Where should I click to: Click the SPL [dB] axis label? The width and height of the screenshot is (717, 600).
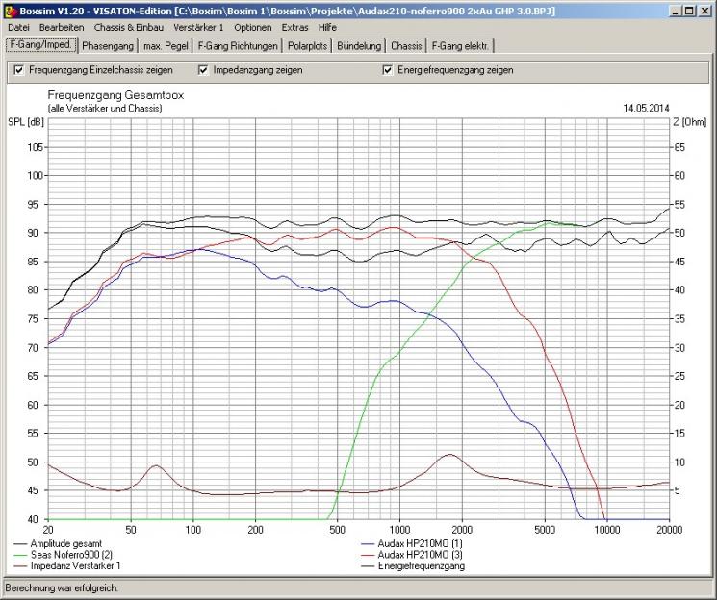[26, 122]
